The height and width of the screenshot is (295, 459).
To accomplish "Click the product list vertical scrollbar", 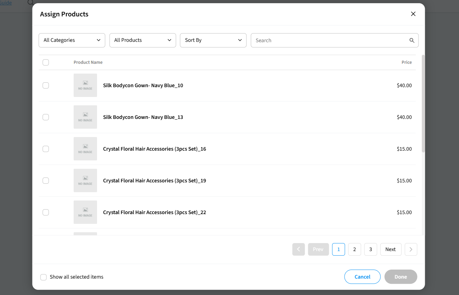I will coord(423,105).
